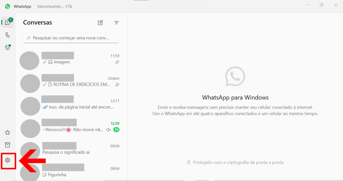Click the 'Sincronizando... 11%' status text
Viewport: 343px width, 181px height.
pos(55,7)
